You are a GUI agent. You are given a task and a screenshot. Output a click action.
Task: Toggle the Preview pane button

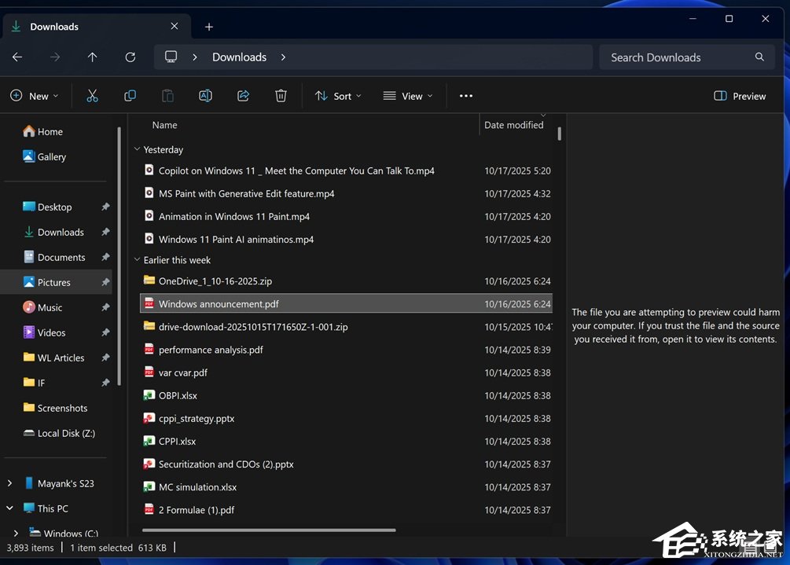[x=740, y=96]
